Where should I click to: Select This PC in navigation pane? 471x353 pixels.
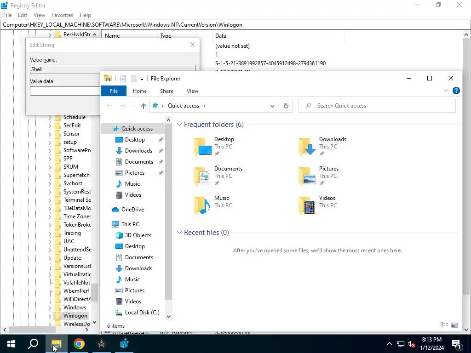click(x=130, y=224)
